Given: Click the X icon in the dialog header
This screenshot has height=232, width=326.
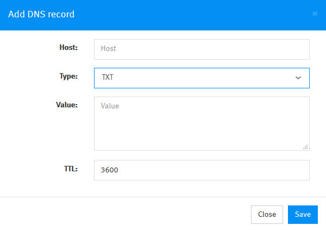Looking at the screenshot, I should click(315, 14).
